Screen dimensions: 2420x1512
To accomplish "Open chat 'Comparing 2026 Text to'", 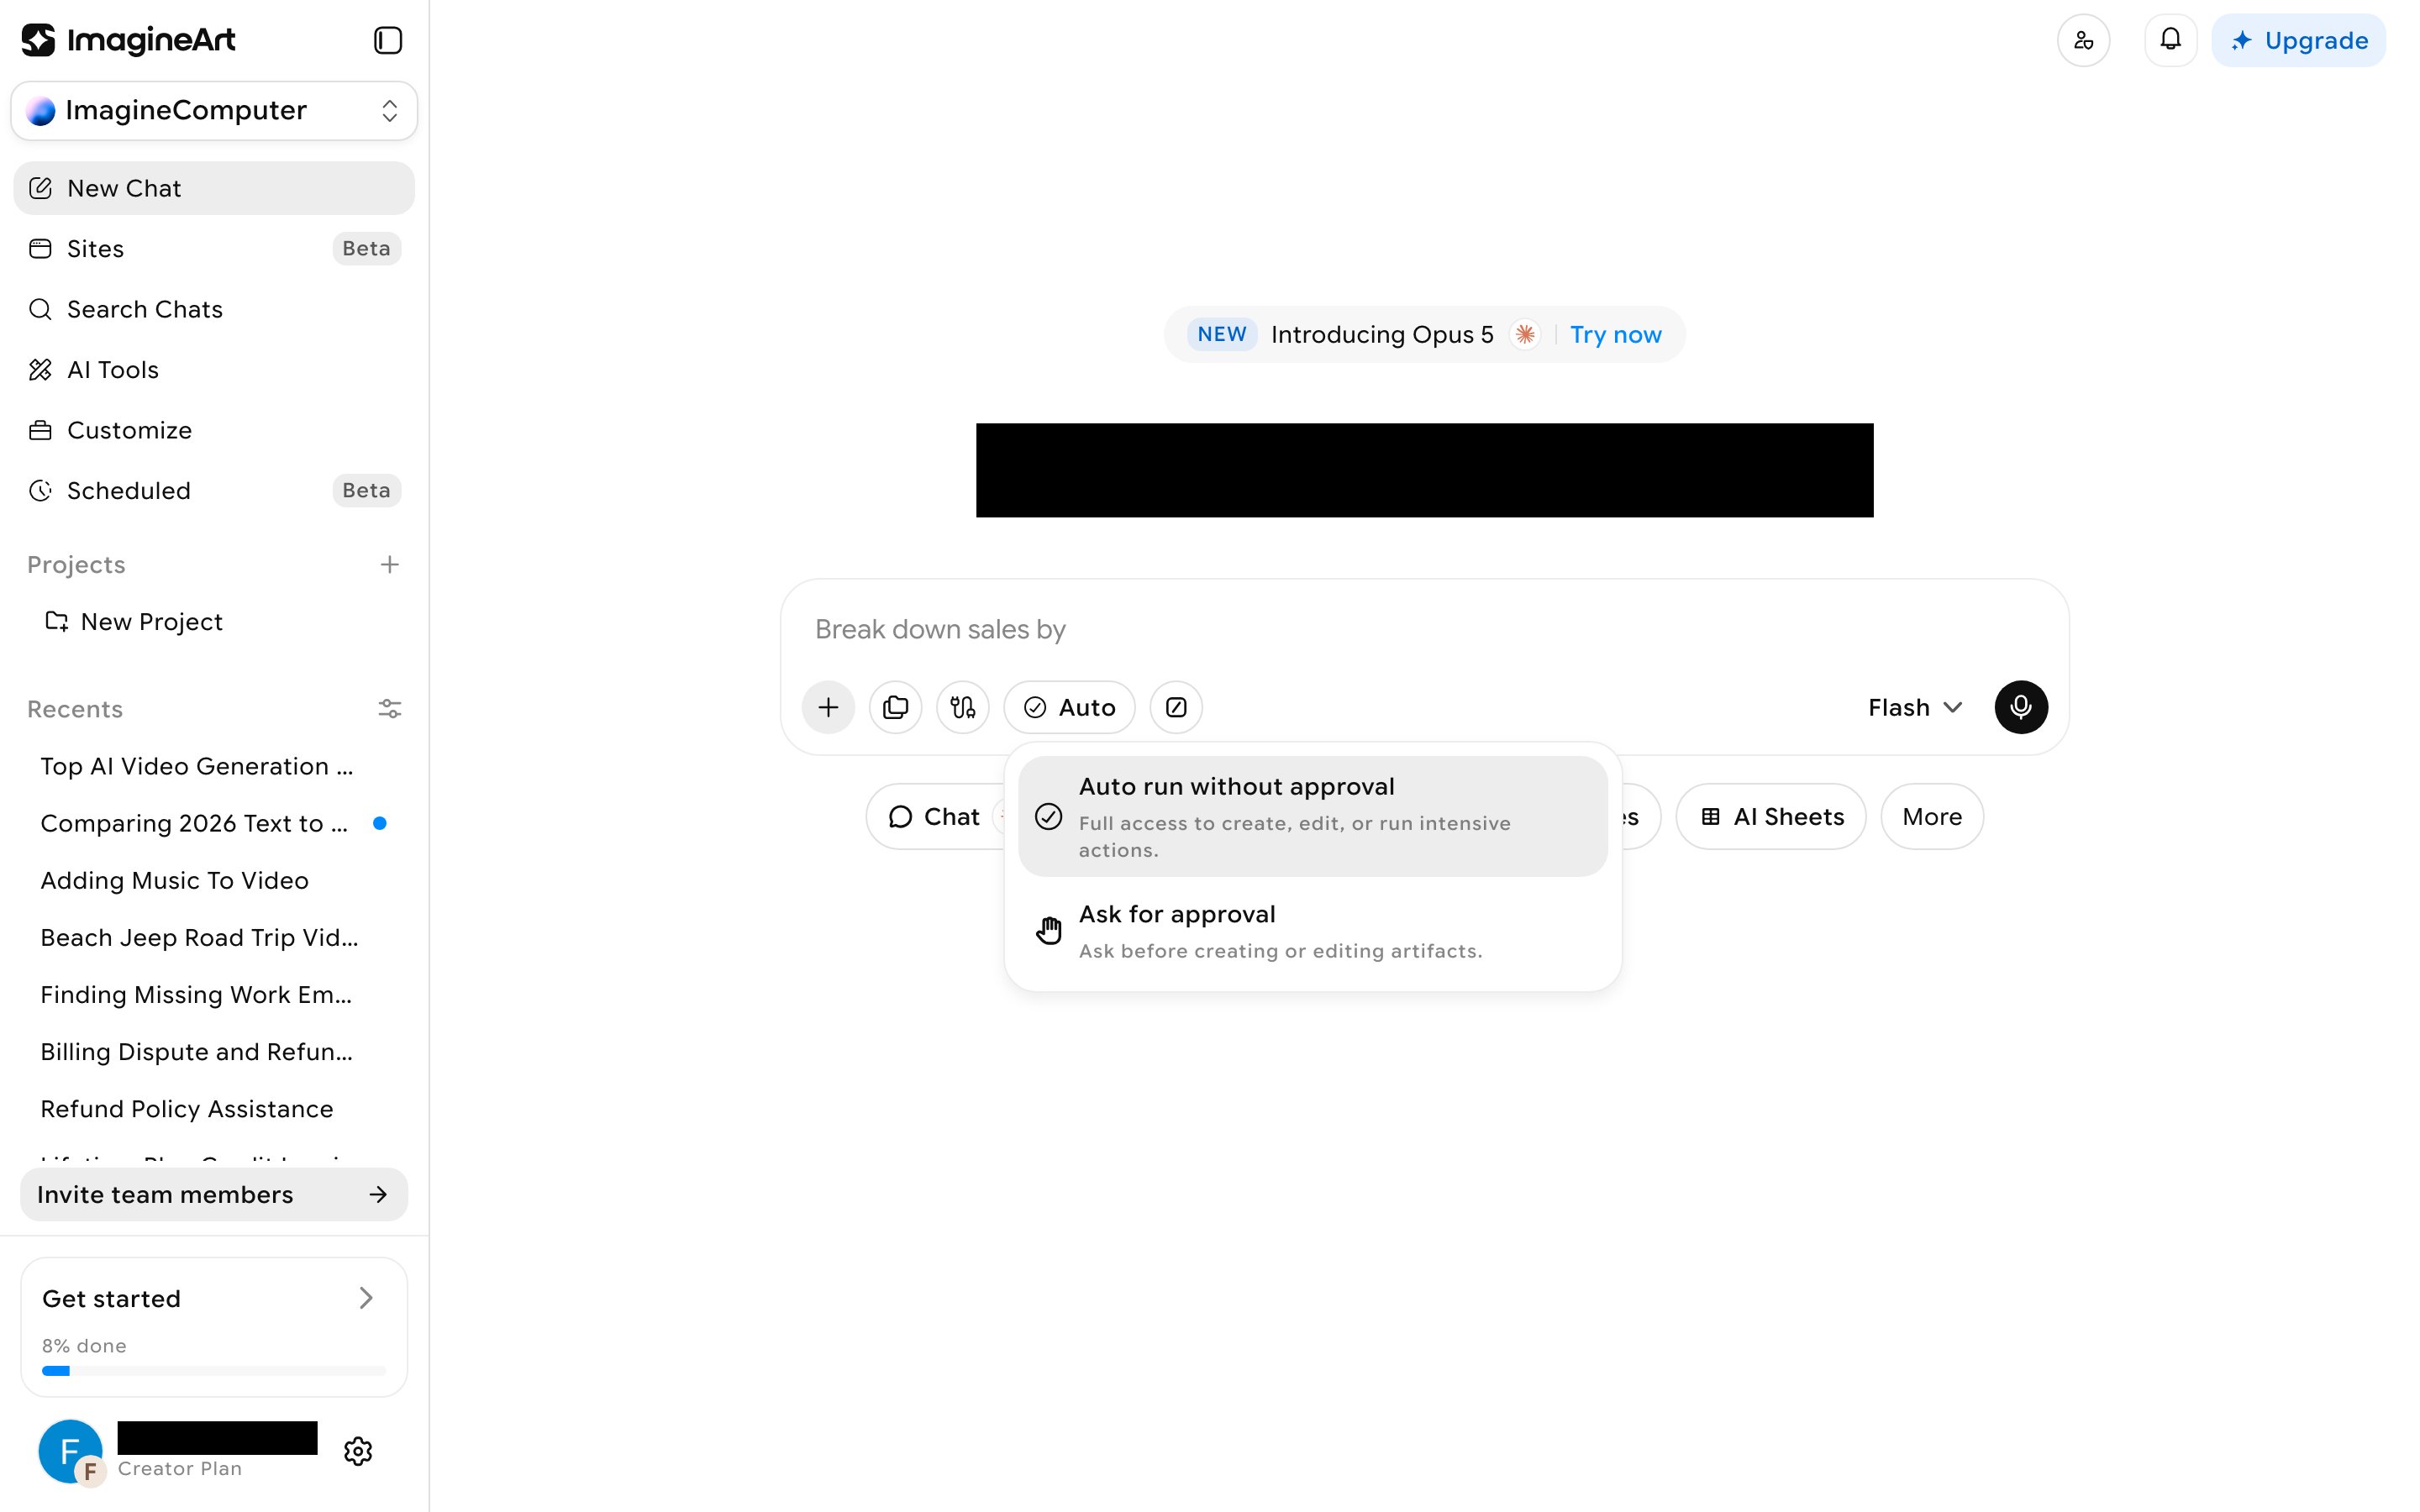I will (x=194, y=823).
